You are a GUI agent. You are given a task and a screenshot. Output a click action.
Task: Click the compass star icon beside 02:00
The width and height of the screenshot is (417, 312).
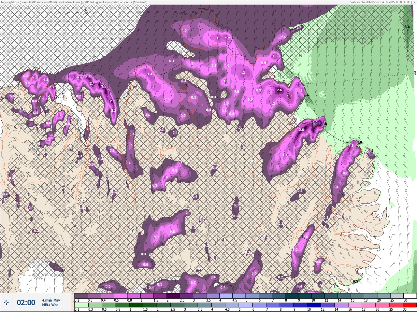(6, 303)
